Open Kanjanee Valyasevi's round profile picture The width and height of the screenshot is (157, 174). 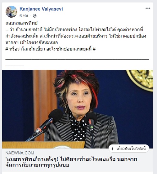[11, 12]
